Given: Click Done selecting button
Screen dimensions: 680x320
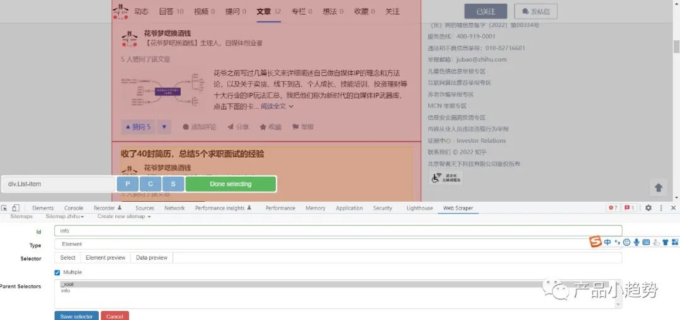Looking at the screenshot, I should point(230,184).
